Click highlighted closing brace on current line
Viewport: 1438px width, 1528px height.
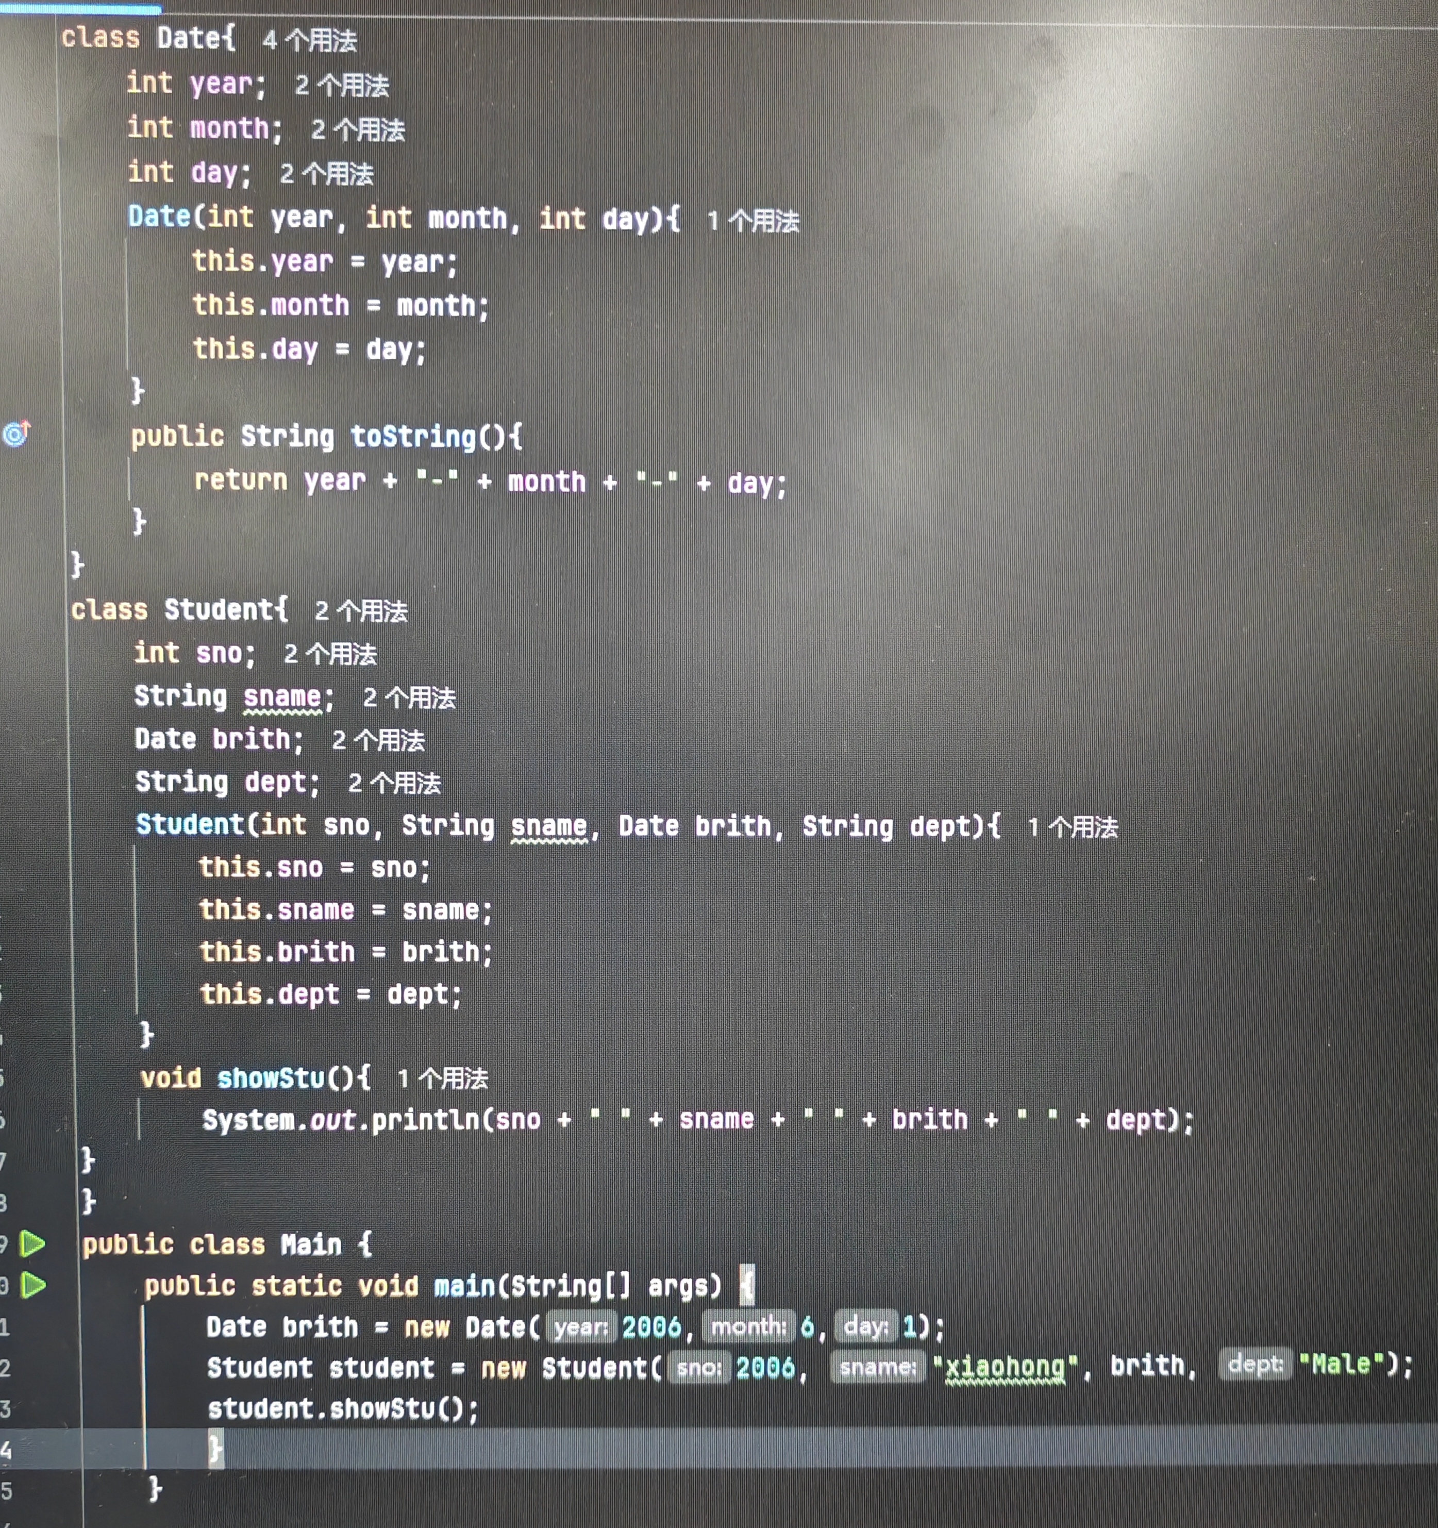pyautogui.click(x=215, y=1450)
